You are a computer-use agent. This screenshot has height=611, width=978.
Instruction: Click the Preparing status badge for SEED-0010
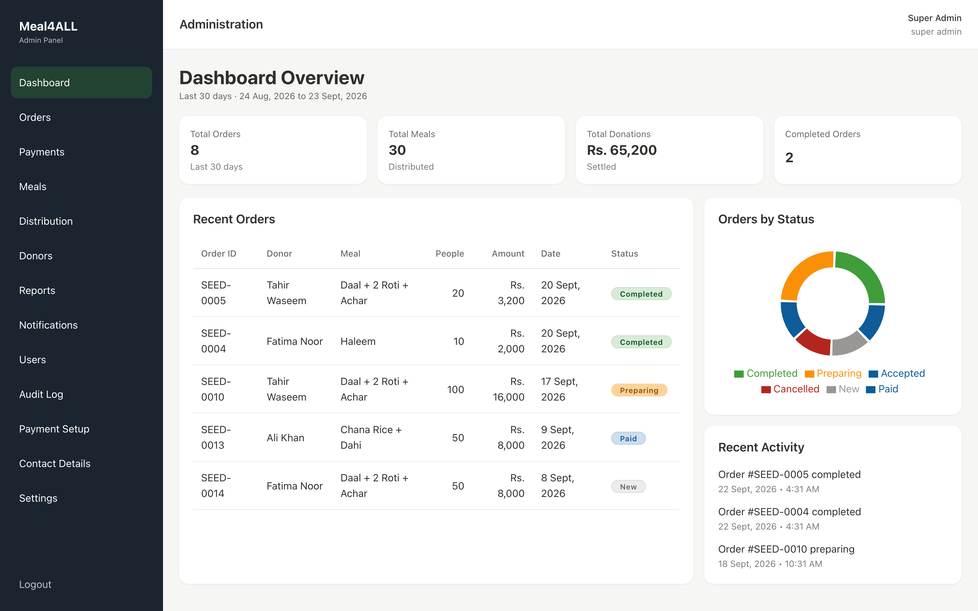[639, 390]
